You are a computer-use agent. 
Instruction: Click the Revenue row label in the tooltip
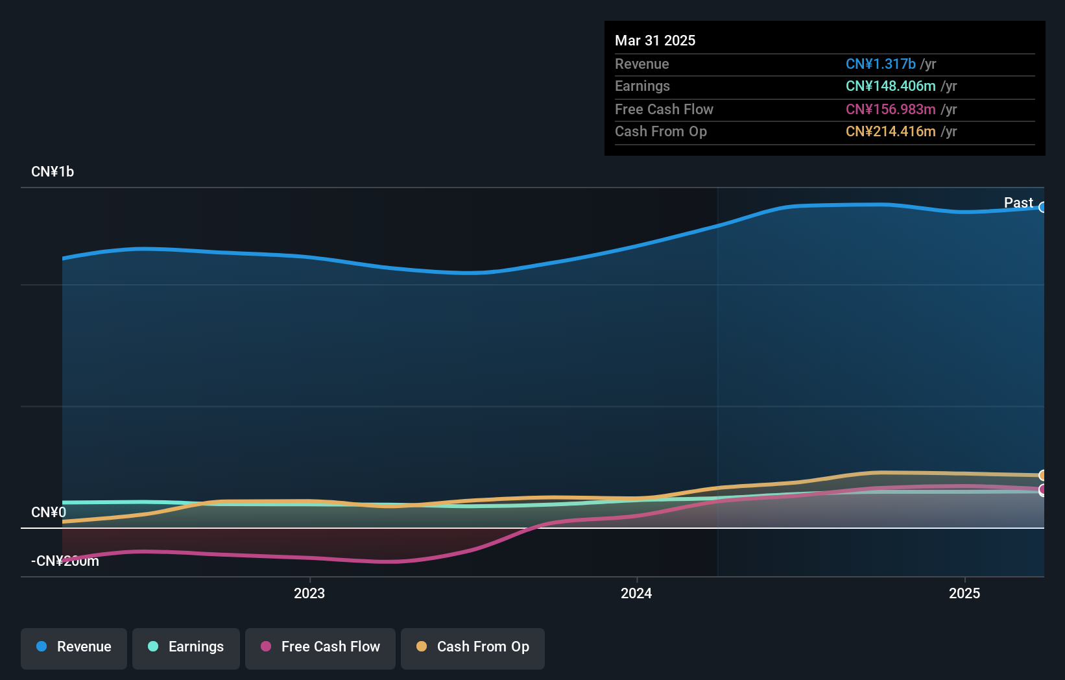click(x=642, y=64)
